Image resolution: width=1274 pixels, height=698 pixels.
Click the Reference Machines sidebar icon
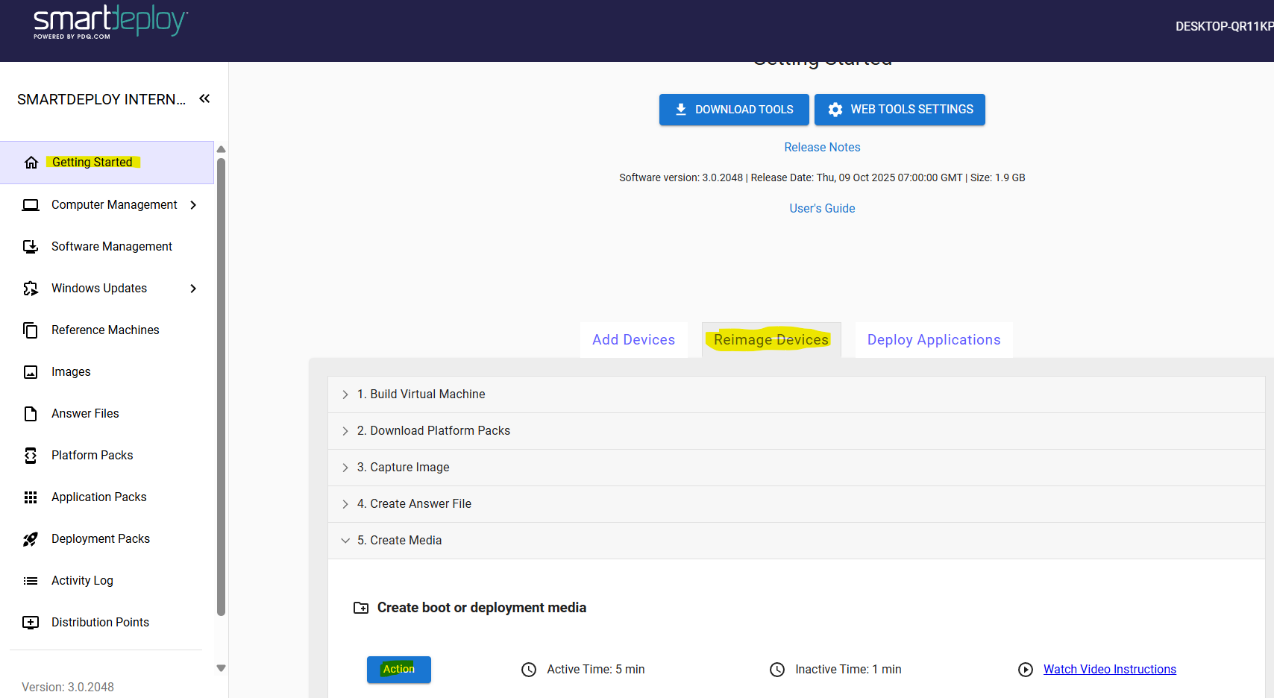coord(31,330)
